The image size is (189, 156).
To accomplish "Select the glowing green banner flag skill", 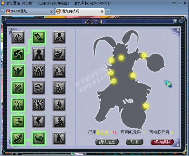I will [39, 37].
